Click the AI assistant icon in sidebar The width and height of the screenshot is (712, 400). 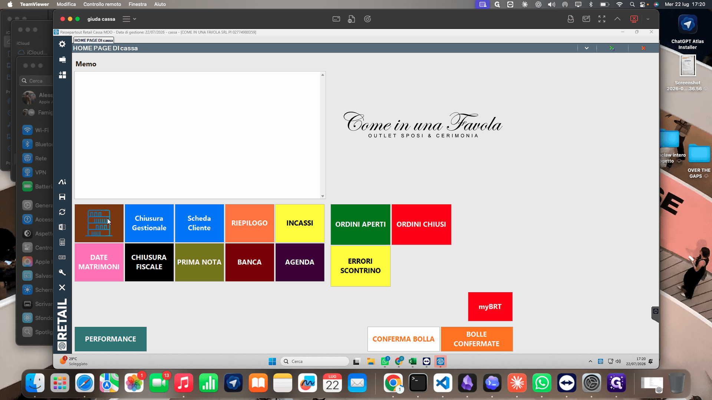pyautogui.click(x=62, y=182)
